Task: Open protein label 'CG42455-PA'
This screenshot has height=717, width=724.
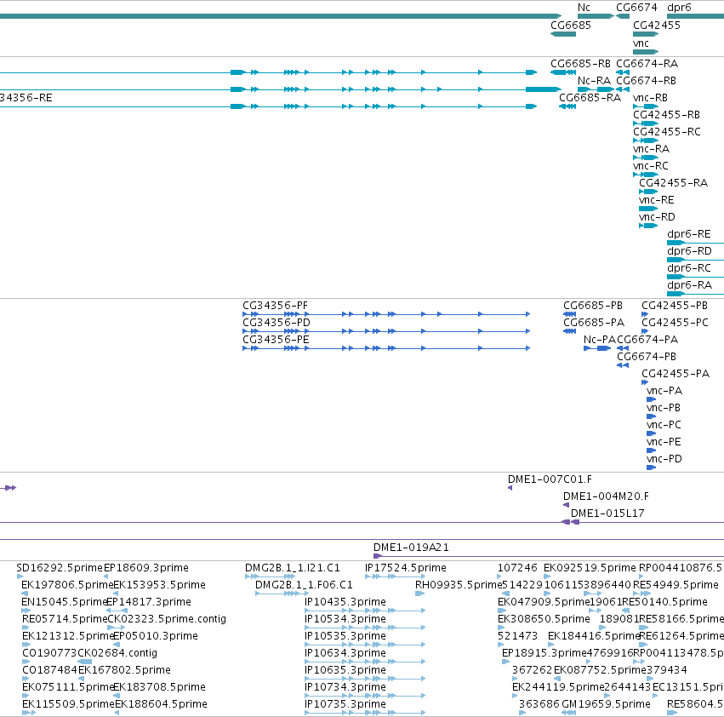Action: pyautogui.click(x=676, y=374)
